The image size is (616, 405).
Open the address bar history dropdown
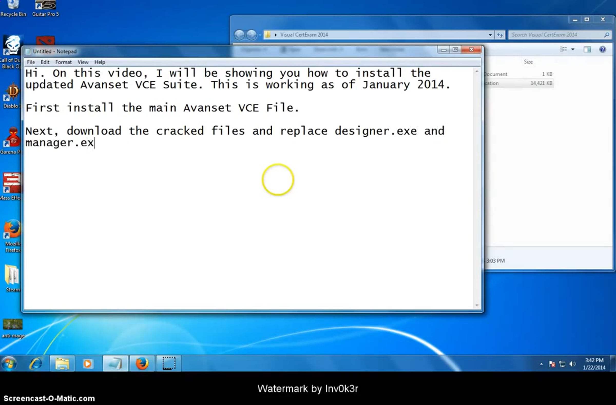coord(490,35)
